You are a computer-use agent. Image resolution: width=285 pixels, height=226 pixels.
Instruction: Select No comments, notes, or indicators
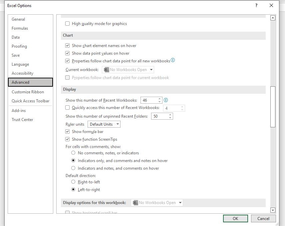point(73,153)
